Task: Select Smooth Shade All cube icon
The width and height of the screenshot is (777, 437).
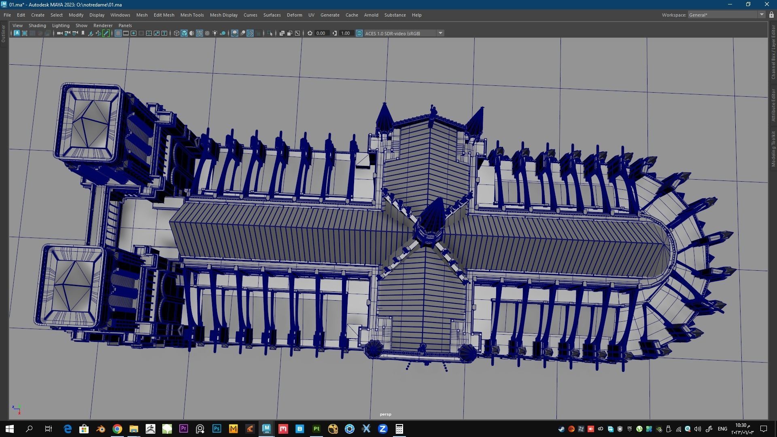Action: tap(184, 33)
